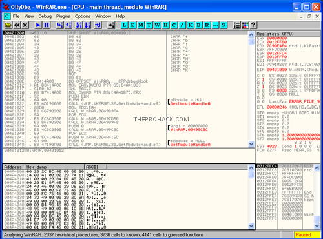Show the Call stack with the K button

(x=191, y=25)
